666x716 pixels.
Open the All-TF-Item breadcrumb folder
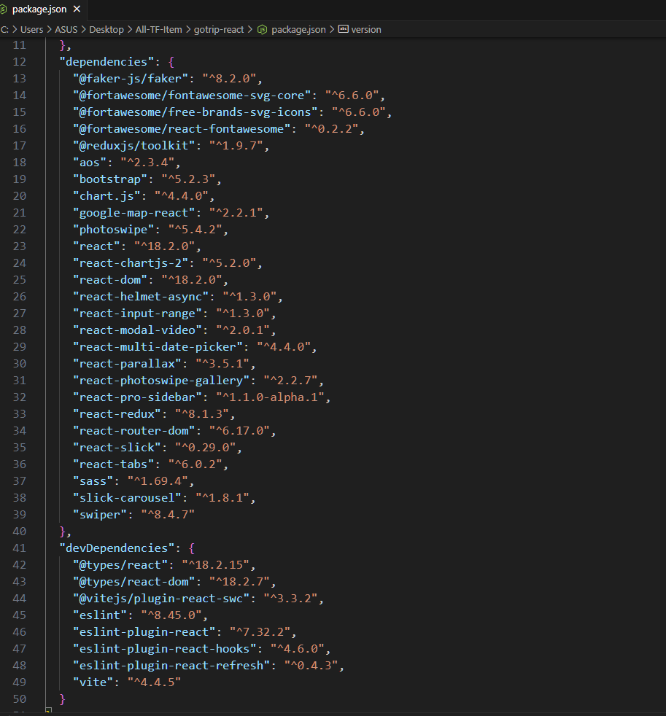(x=158, y=30)
